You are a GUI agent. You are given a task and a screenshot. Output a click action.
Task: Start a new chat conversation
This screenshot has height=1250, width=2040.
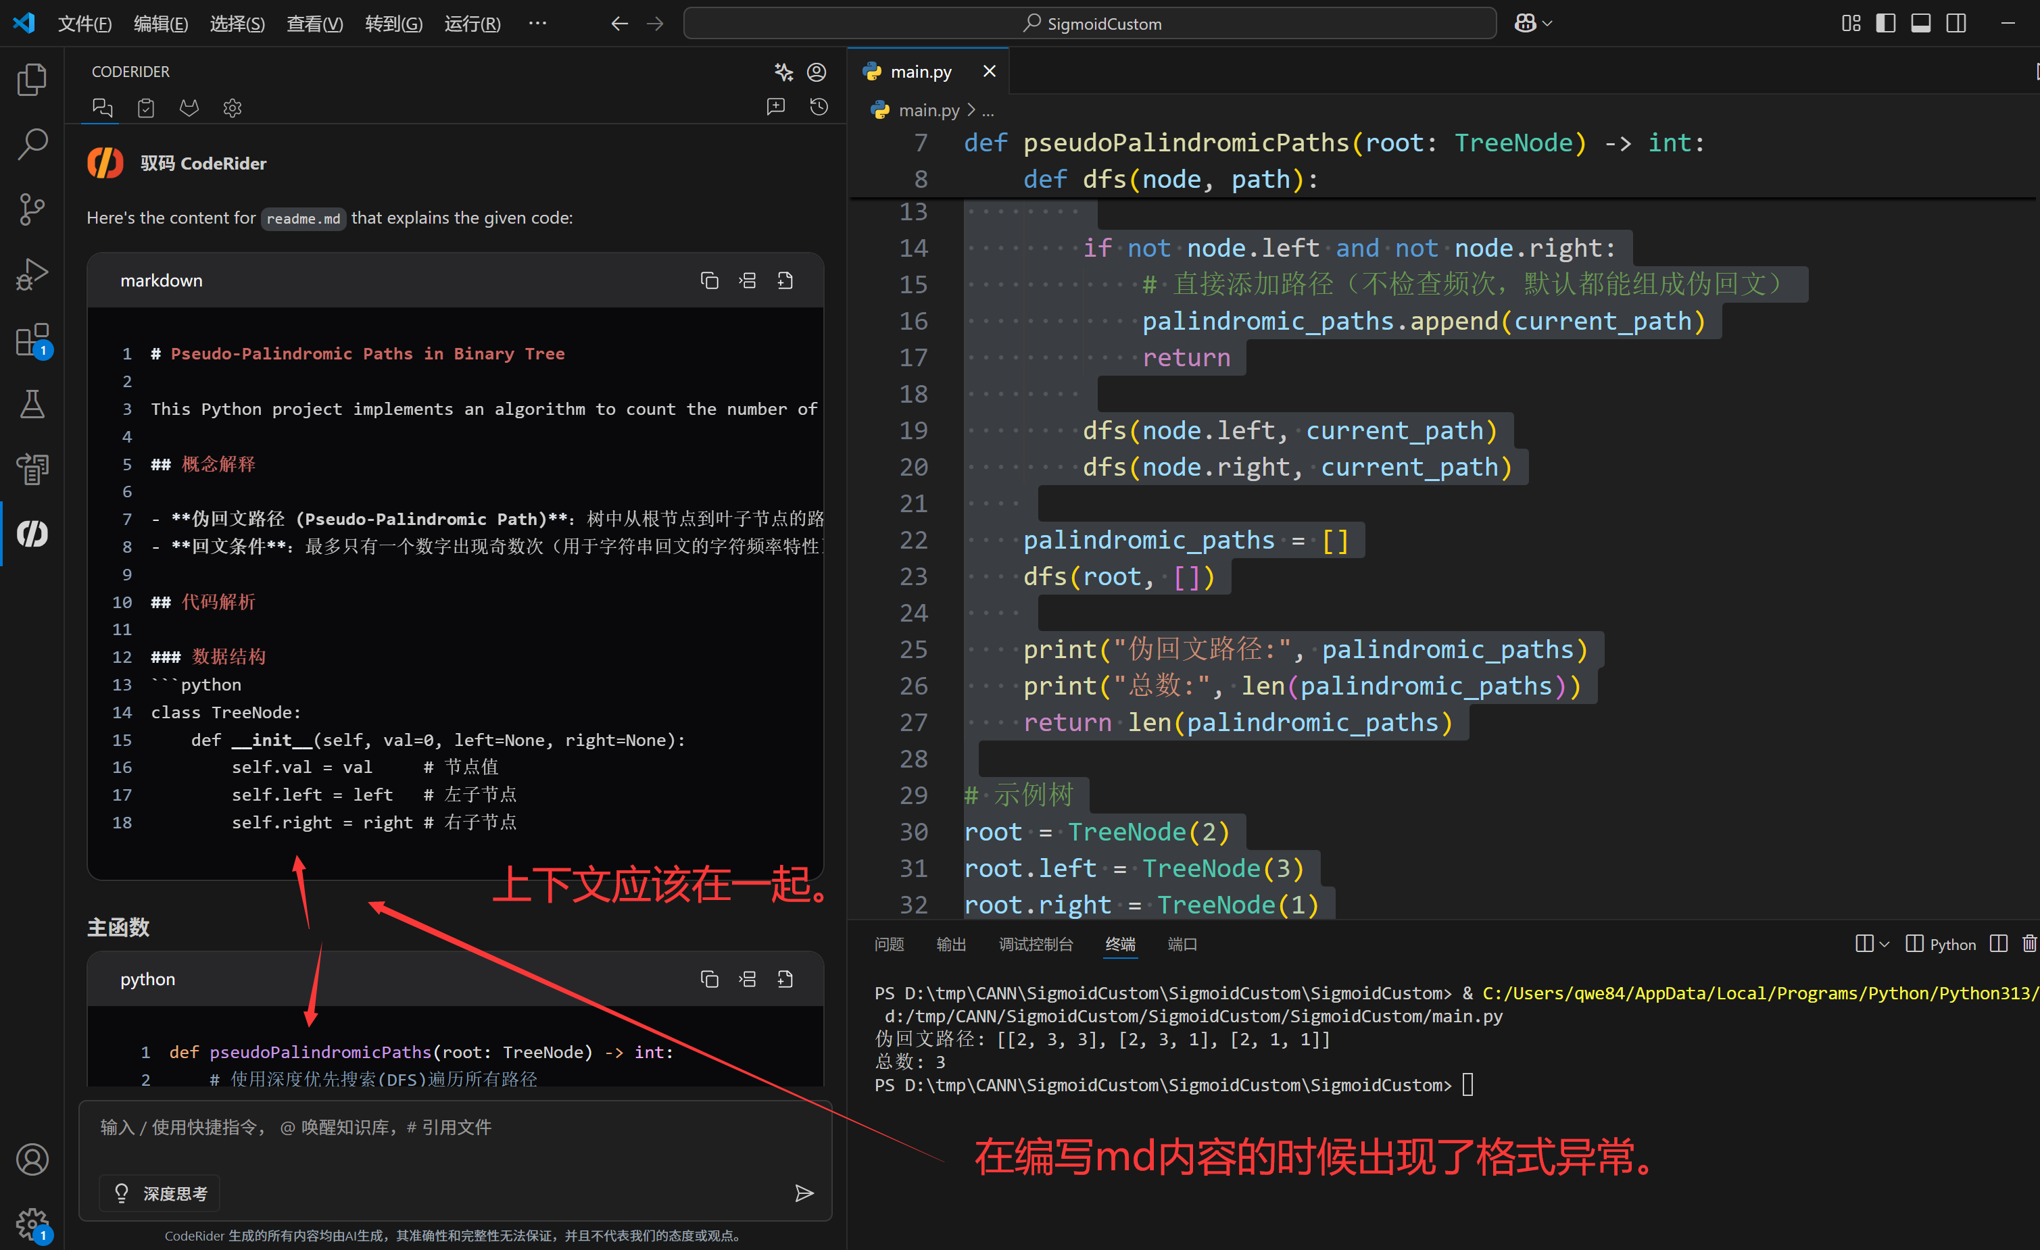tap(776, 107)
